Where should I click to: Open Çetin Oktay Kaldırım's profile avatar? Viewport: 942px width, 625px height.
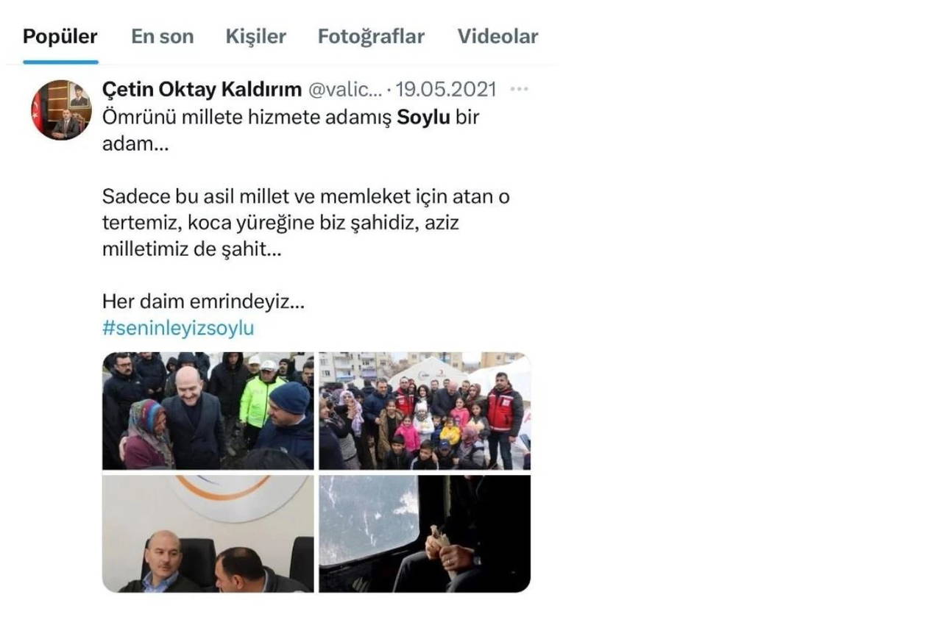[61, 110]
